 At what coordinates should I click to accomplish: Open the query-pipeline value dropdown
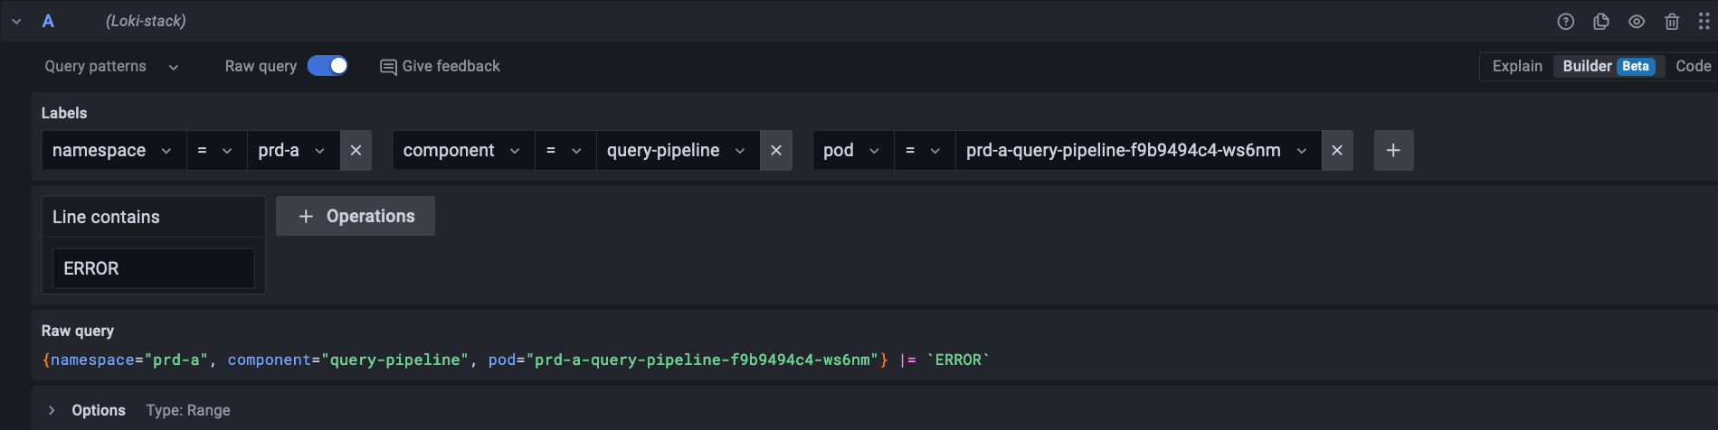pyautogui.click(x=676, y=151)
